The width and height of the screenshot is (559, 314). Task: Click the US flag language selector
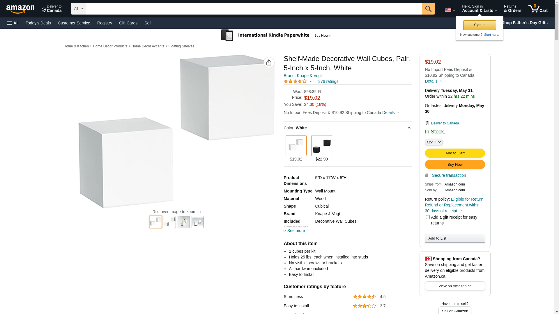tap(449, 10)
